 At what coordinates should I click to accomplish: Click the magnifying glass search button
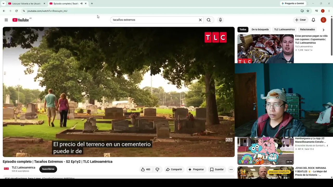click(x=209, y=20)
